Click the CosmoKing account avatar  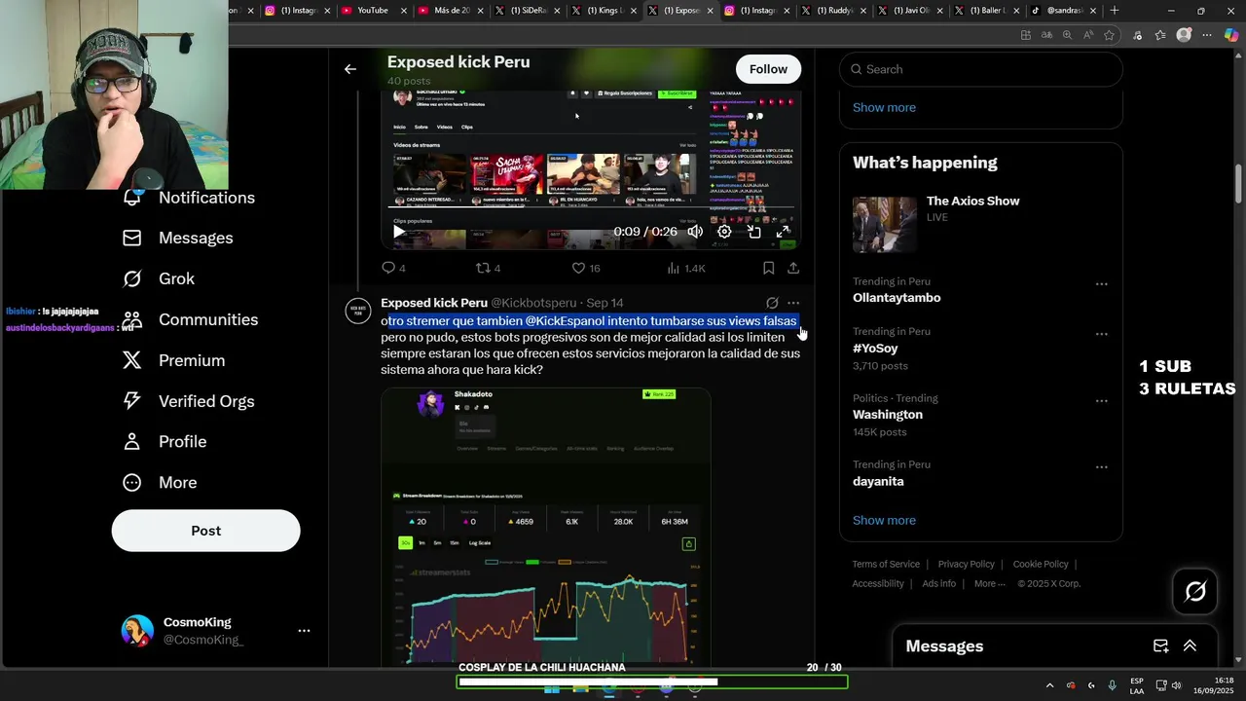pos(137,631)
